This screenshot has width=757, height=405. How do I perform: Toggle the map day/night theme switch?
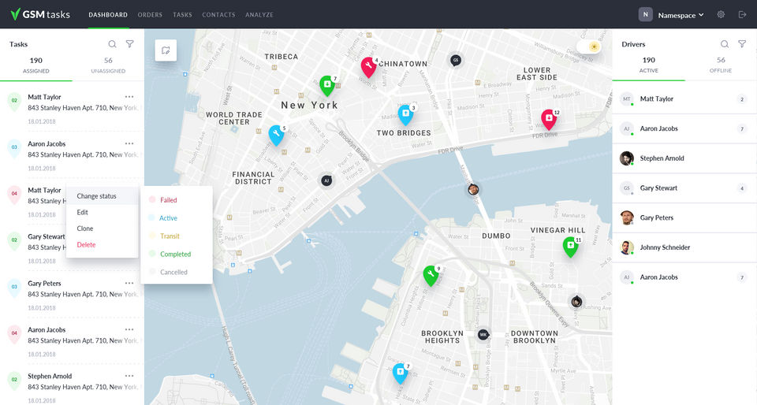point(589,46)
